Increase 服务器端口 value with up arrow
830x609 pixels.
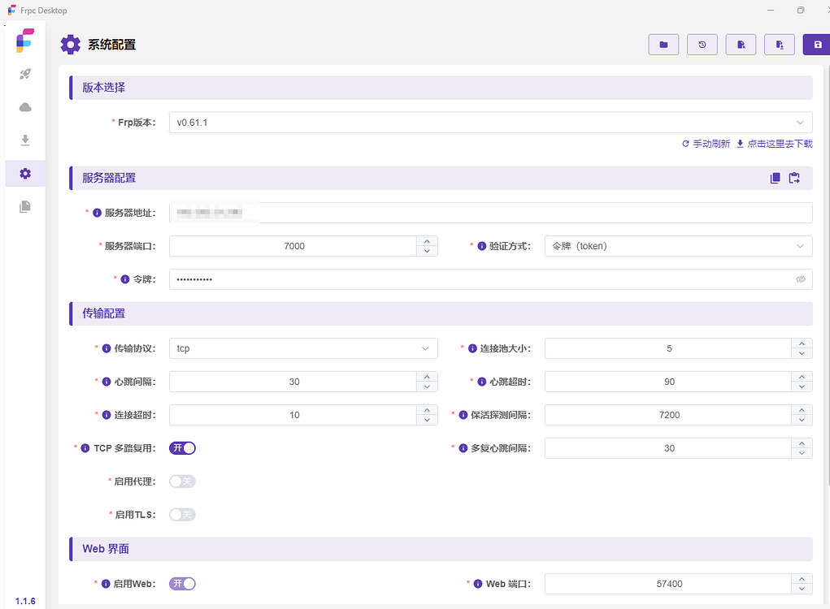427,241
